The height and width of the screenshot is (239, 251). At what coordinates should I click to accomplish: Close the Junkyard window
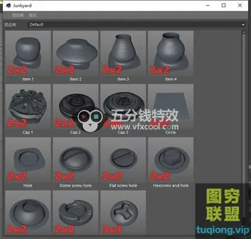[x=240, y=5]
